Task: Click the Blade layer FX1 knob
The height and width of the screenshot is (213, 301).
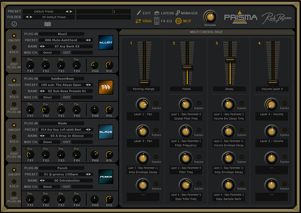Action: 30,155
